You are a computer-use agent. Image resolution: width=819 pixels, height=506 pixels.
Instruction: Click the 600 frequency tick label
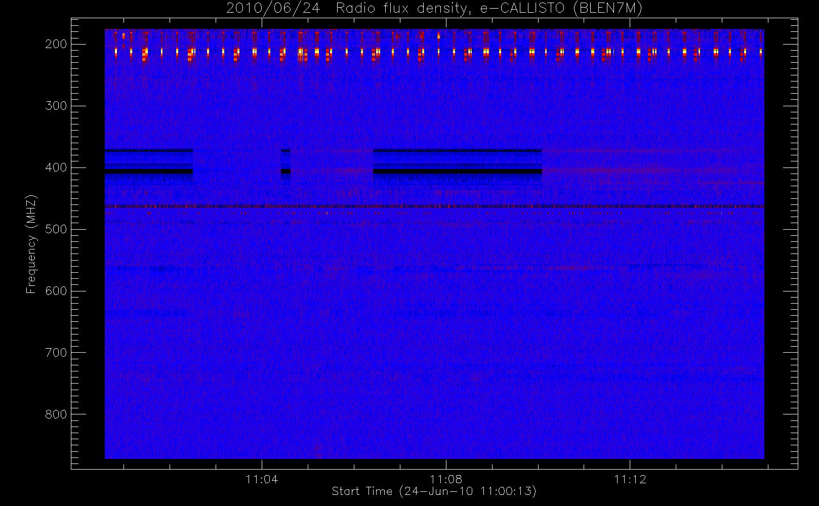tap(56, 291)
